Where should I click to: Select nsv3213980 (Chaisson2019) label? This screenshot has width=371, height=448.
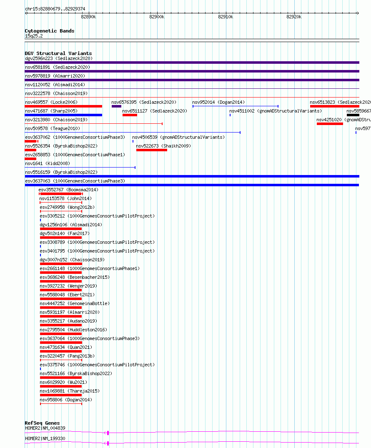point(56,120)
